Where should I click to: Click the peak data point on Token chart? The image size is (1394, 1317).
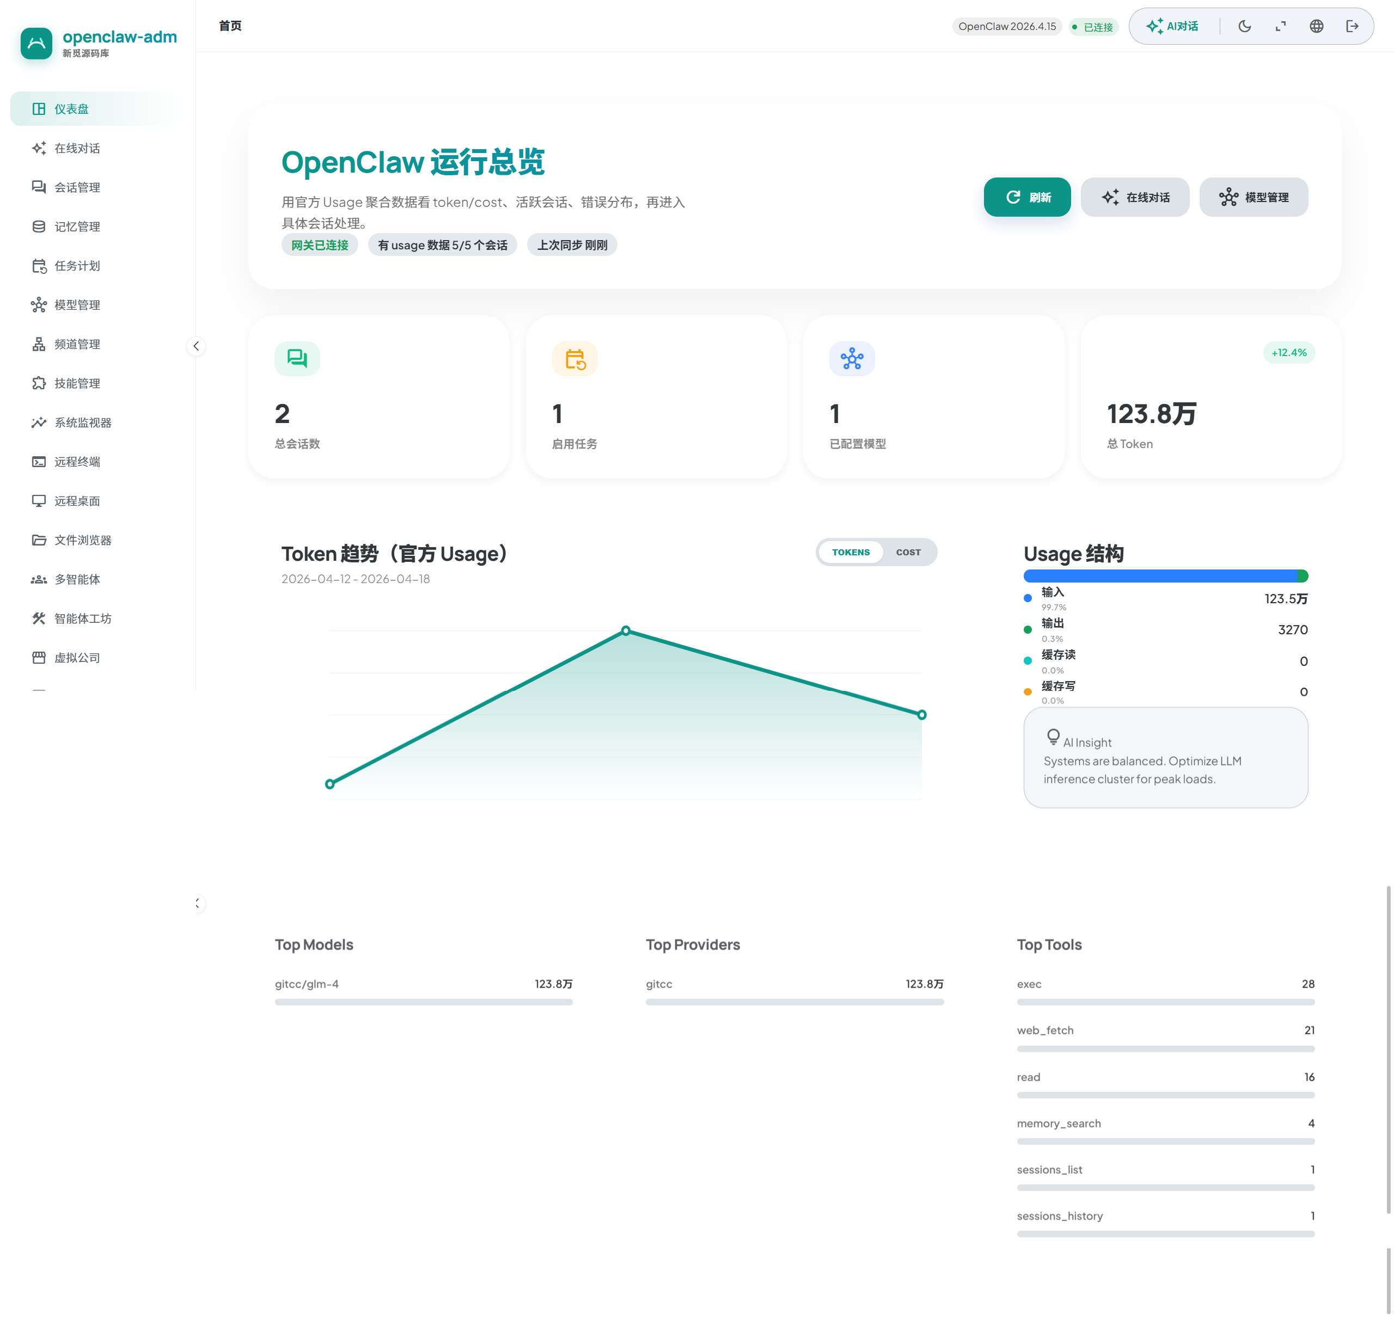pos(626,630)
